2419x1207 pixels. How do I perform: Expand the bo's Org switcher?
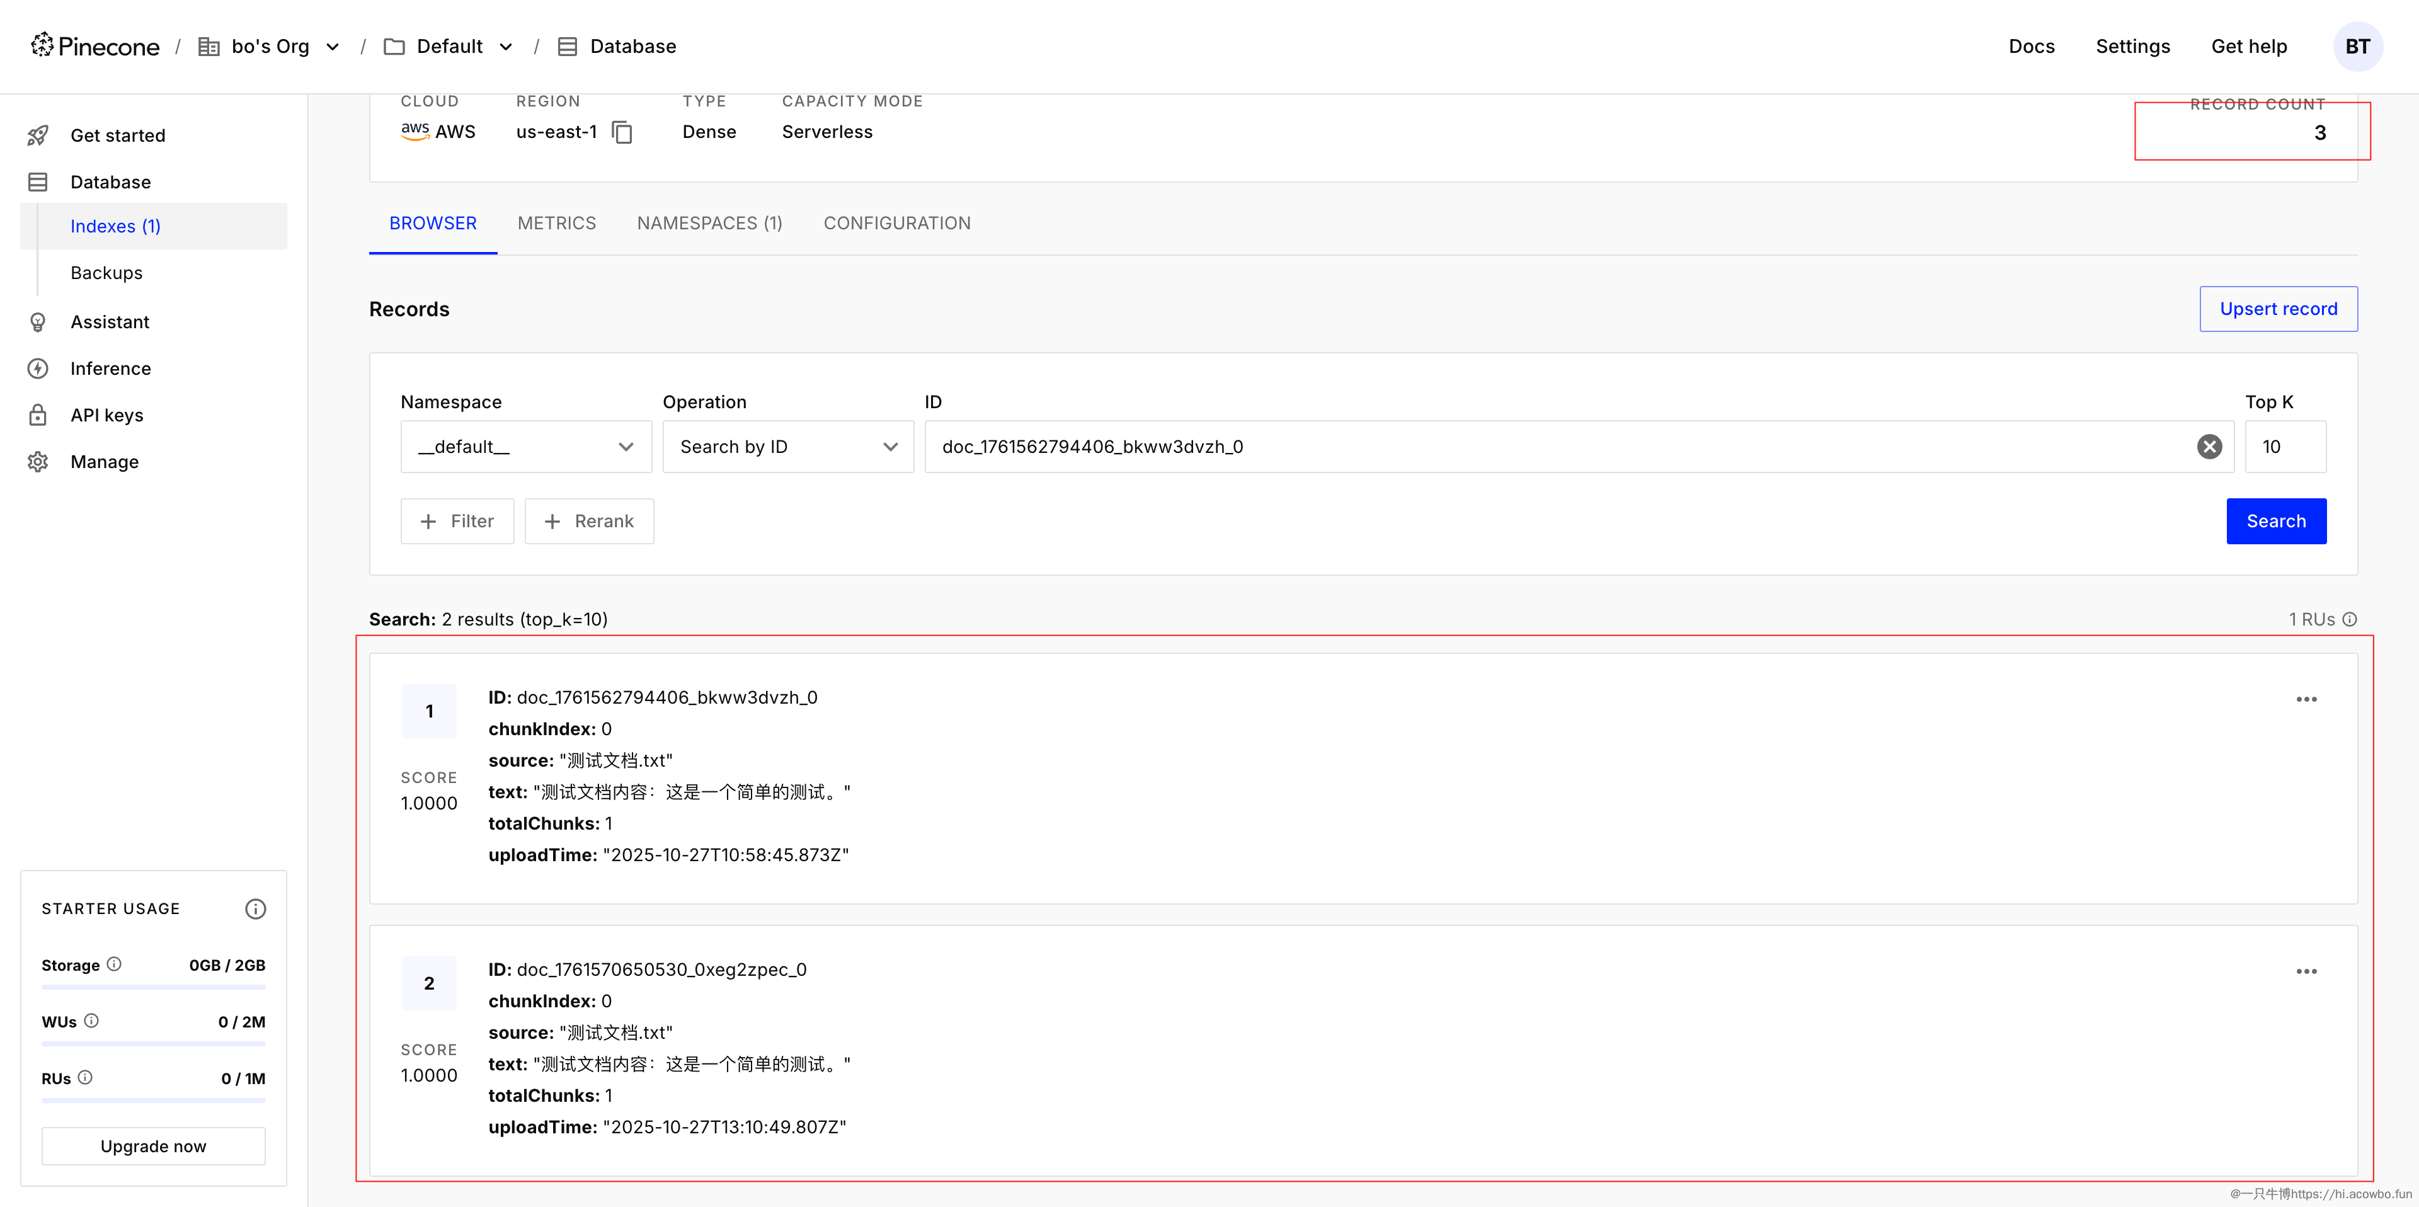coord(333,47)
